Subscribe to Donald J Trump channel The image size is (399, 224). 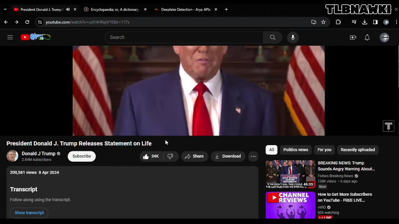click(82, 156)
